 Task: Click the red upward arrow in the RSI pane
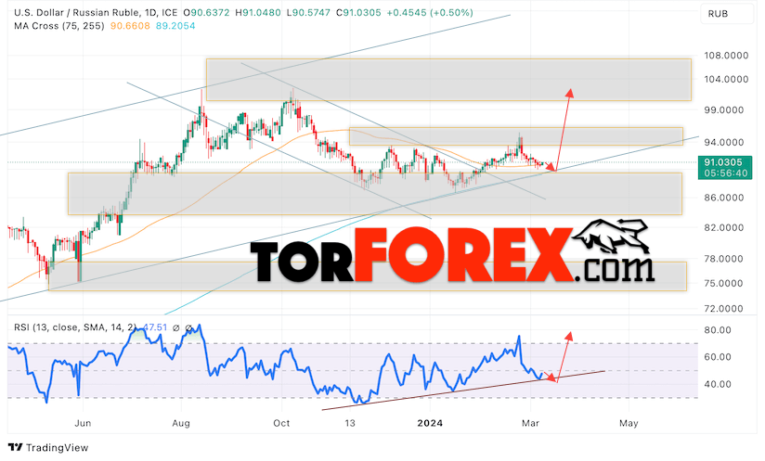pyautogui.click(x=564, y=354)
